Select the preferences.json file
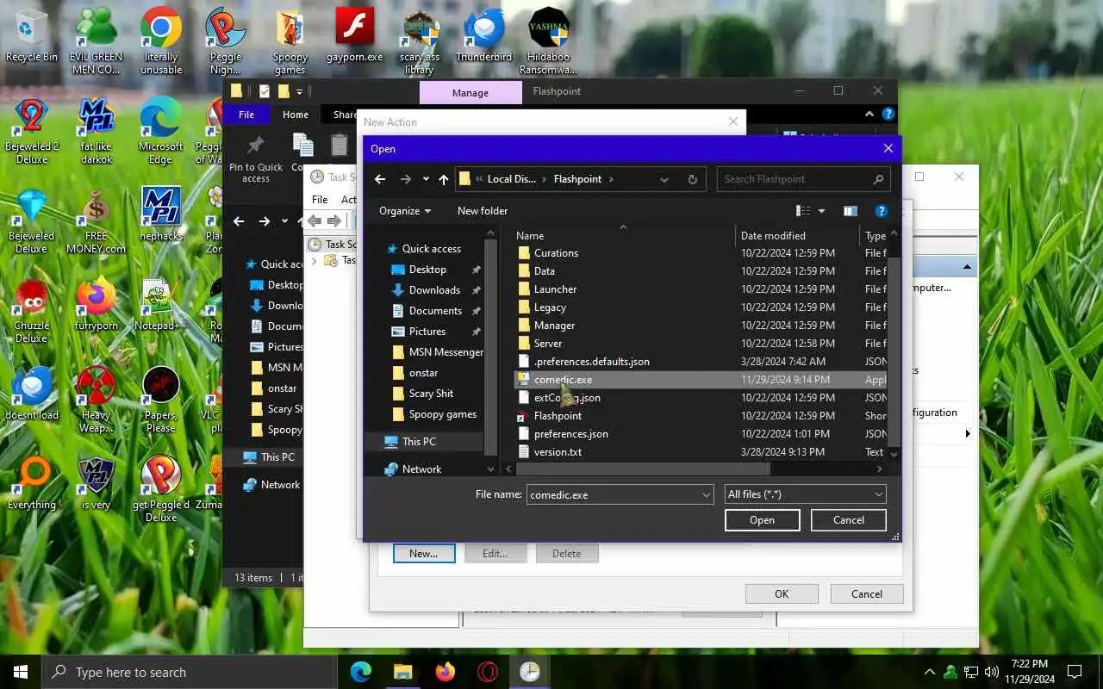The image size is (1103, 689). click(570, 434)
